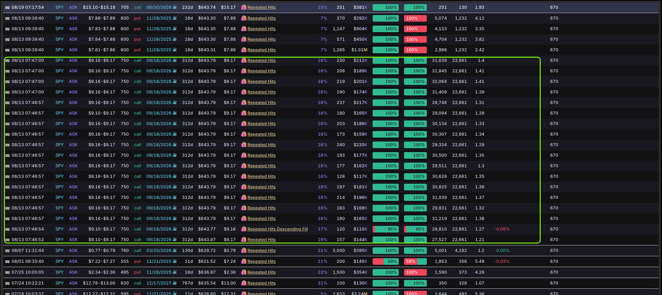
Task: Click the wave icon beside 08/13 07:46:54
Action: pos(7,229)
